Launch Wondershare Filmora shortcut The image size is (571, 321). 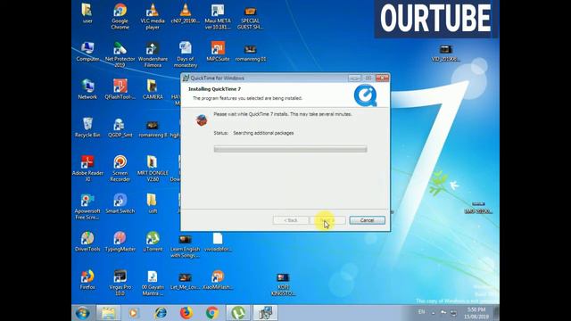coord(153,54)
